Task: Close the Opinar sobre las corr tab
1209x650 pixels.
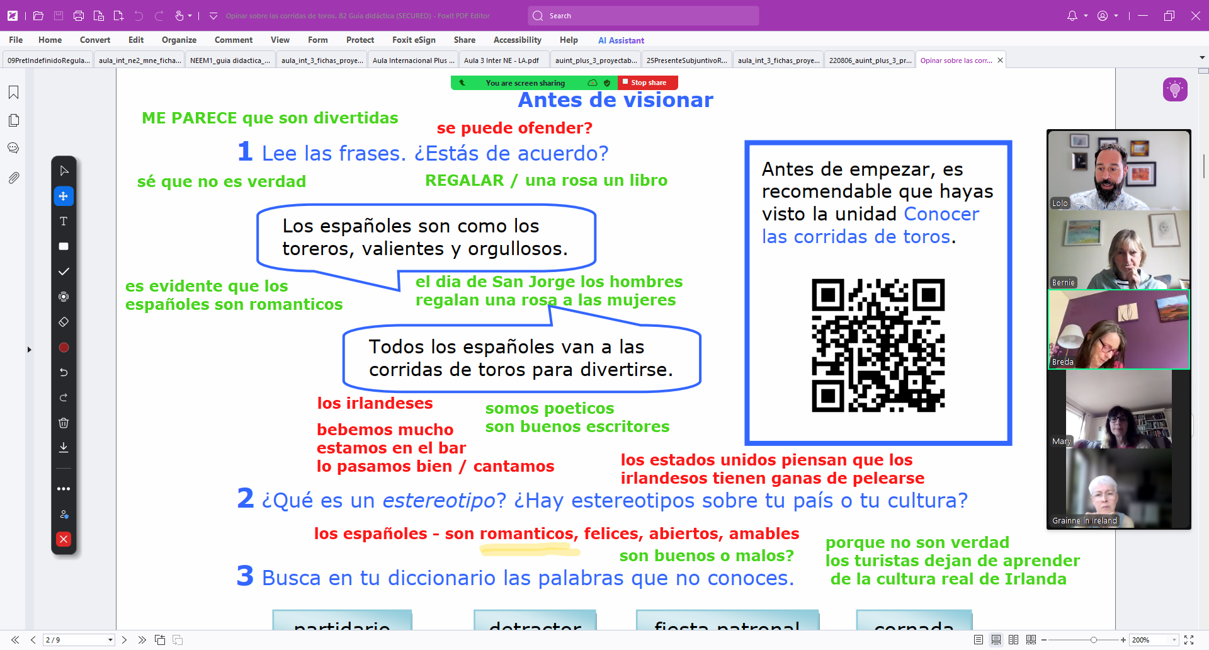Action: click(1000, 60)
